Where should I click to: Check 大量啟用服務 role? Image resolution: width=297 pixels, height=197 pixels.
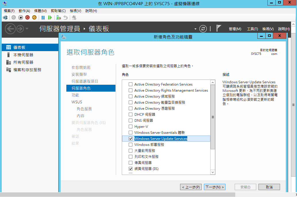point(130,150)
